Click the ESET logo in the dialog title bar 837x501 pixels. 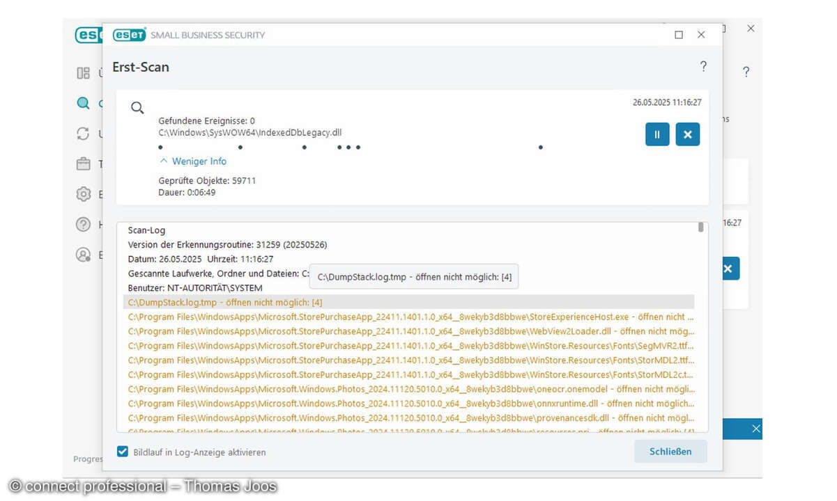tap(129, 35)
